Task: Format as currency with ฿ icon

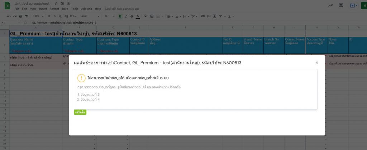Action: 49,16
